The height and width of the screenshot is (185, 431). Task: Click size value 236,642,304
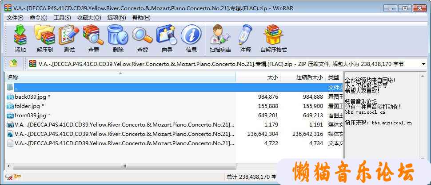(263, 134)
